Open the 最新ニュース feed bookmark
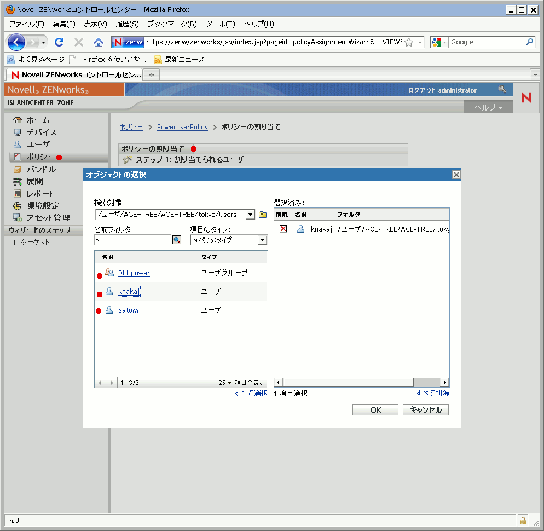Viewport: 544px width, 531px height. tap(180, 59)
